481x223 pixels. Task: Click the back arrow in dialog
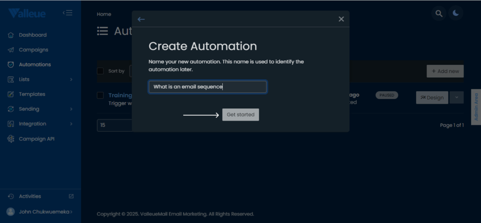click(x=141, y=19)
